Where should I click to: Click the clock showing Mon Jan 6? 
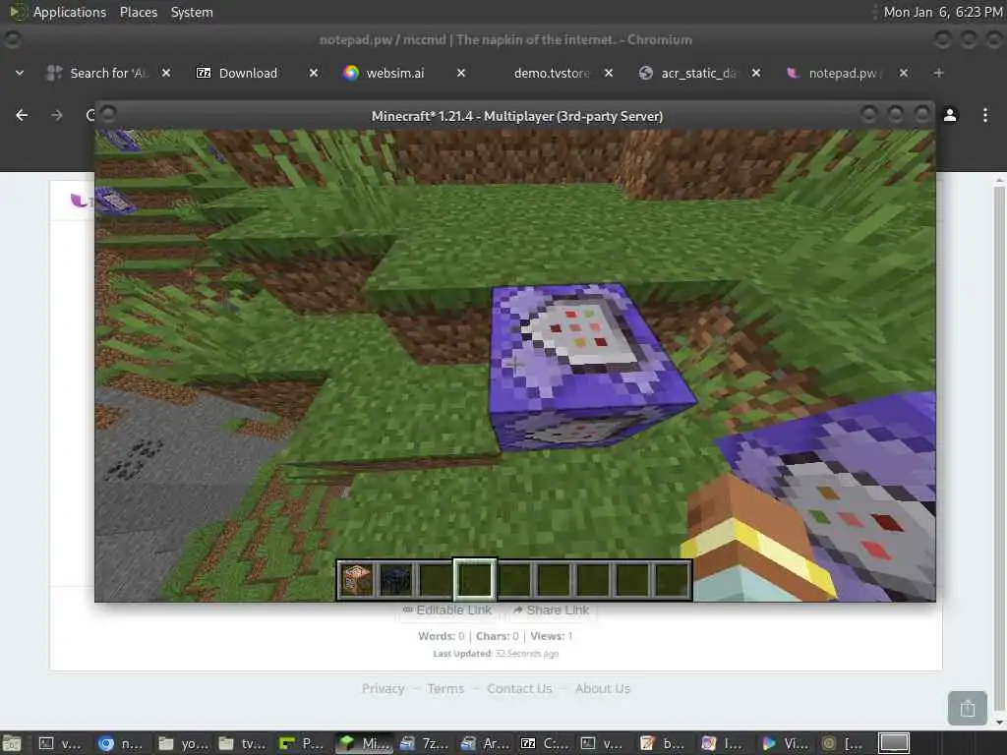[x=943, y=12]
